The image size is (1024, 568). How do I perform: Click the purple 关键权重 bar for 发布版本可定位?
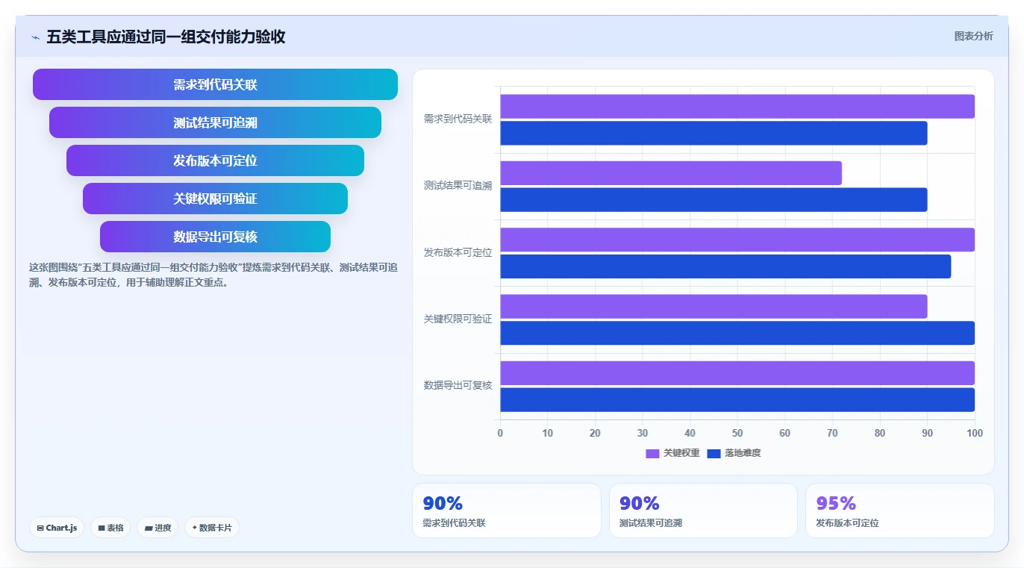(x=737, y=240)
